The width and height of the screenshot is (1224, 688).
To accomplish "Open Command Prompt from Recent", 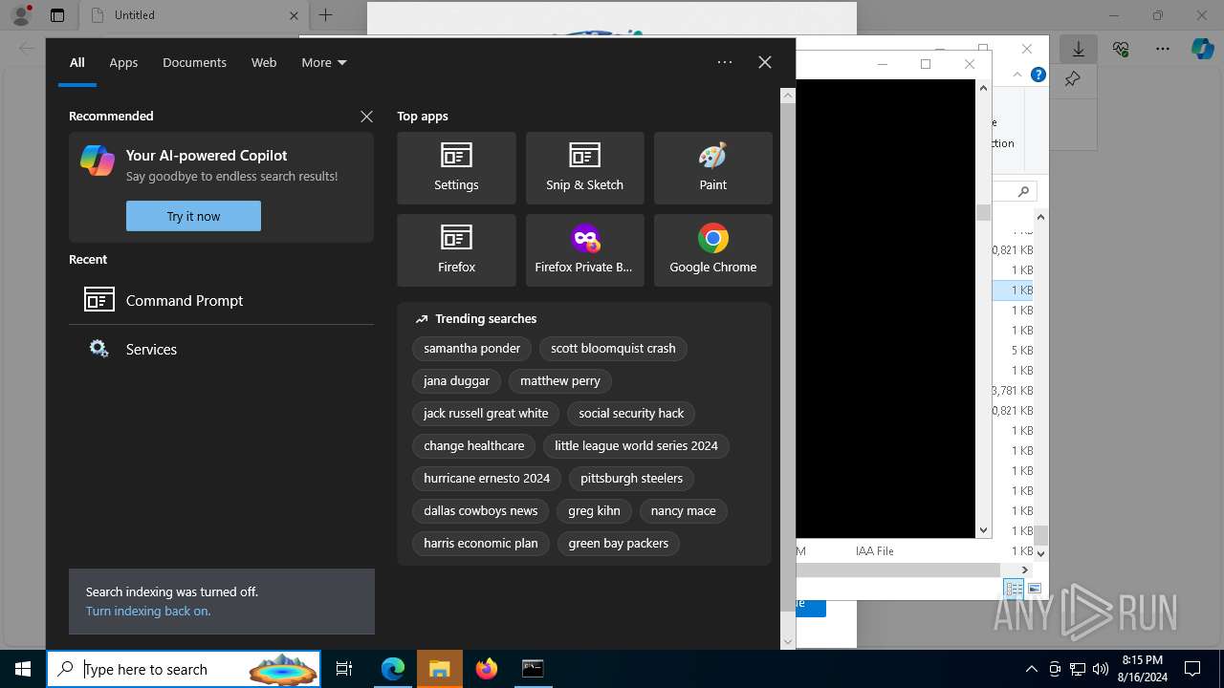I will coord(221,300).
